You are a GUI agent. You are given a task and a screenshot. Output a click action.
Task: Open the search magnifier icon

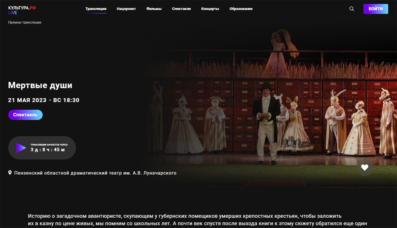click(x=352, y=9)
